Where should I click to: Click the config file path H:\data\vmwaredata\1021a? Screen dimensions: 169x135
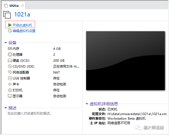(137, 114)
